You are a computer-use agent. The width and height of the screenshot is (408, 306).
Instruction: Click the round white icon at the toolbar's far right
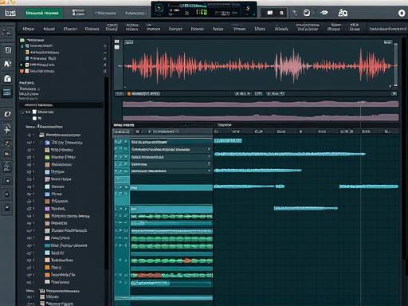point(402,13)
